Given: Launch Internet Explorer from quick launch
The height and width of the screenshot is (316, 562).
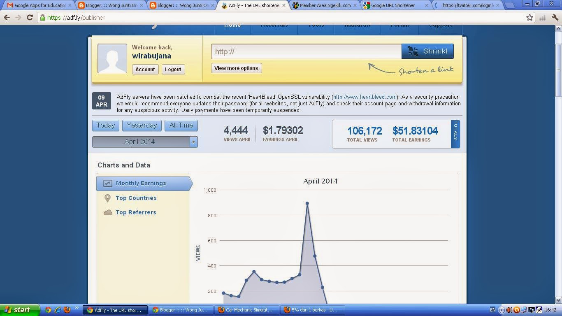Looking at the screenshot, I should pyautogui.click(x=58, y=310).
